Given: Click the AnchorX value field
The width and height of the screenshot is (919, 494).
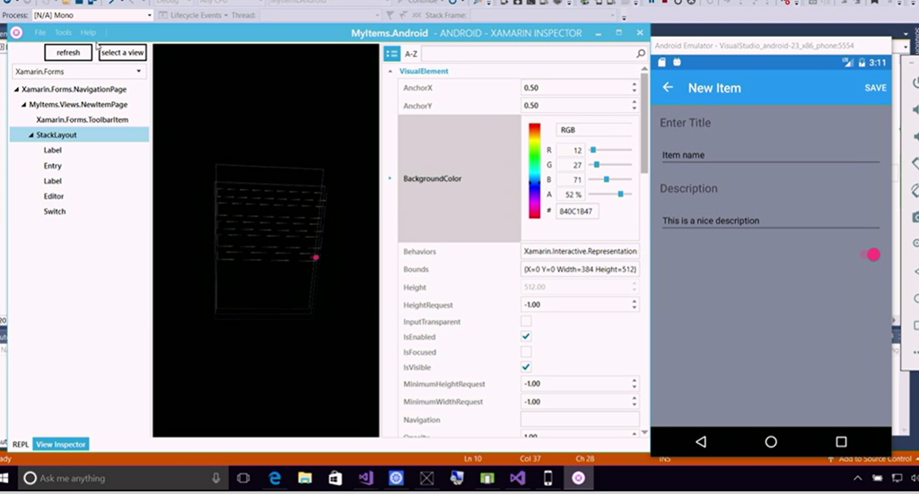Looking at the screenshot, I should point(574,88).
